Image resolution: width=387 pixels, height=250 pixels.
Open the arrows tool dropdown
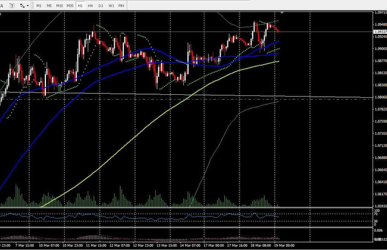tap(28, 5)
